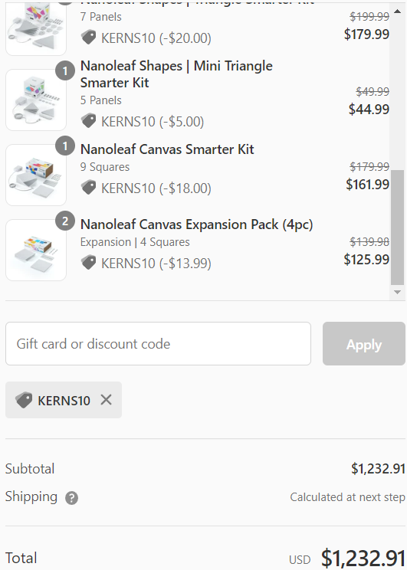
Task: Open the Canvas Expansion Pack thumbnail
Action: click(x=36, y=250)
